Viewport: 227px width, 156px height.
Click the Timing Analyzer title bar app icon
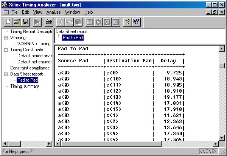coord(5,5)
